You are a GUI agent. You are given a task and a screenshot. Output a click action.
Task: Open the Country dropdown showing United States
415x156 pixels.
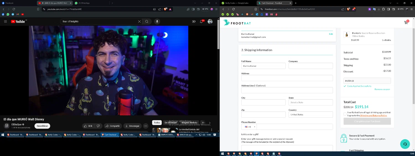[311, 115]
